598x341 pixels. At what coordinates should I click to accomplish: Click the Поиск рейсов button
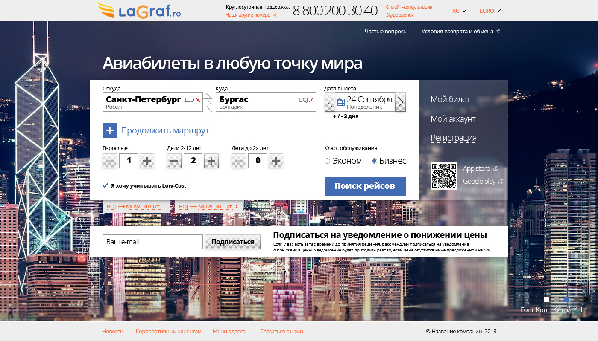pyautogui.click(x=365, y=186)
